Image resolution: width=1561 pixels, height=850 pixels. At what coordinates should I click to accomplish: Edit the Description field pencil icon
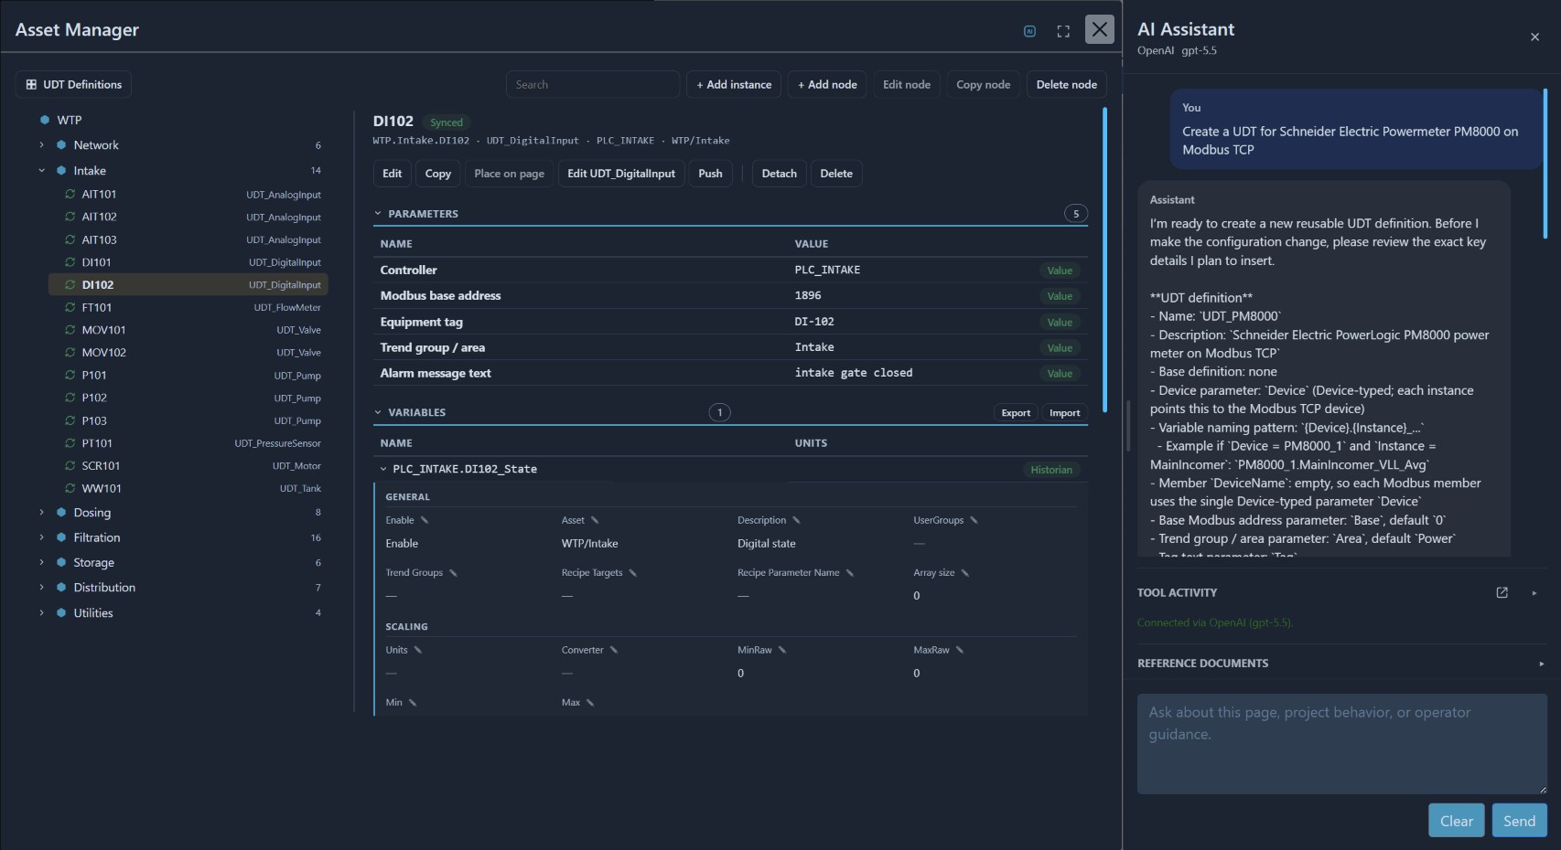pos(796,520)
